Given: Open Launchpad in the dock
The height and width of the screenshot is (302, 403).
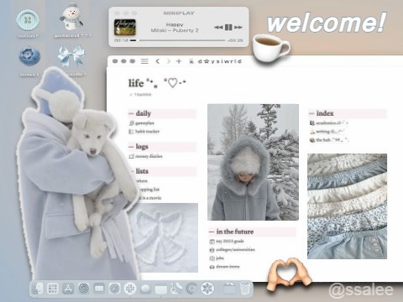Looking at the screenshot, I should pyautogui.click(x=53, y=289).
